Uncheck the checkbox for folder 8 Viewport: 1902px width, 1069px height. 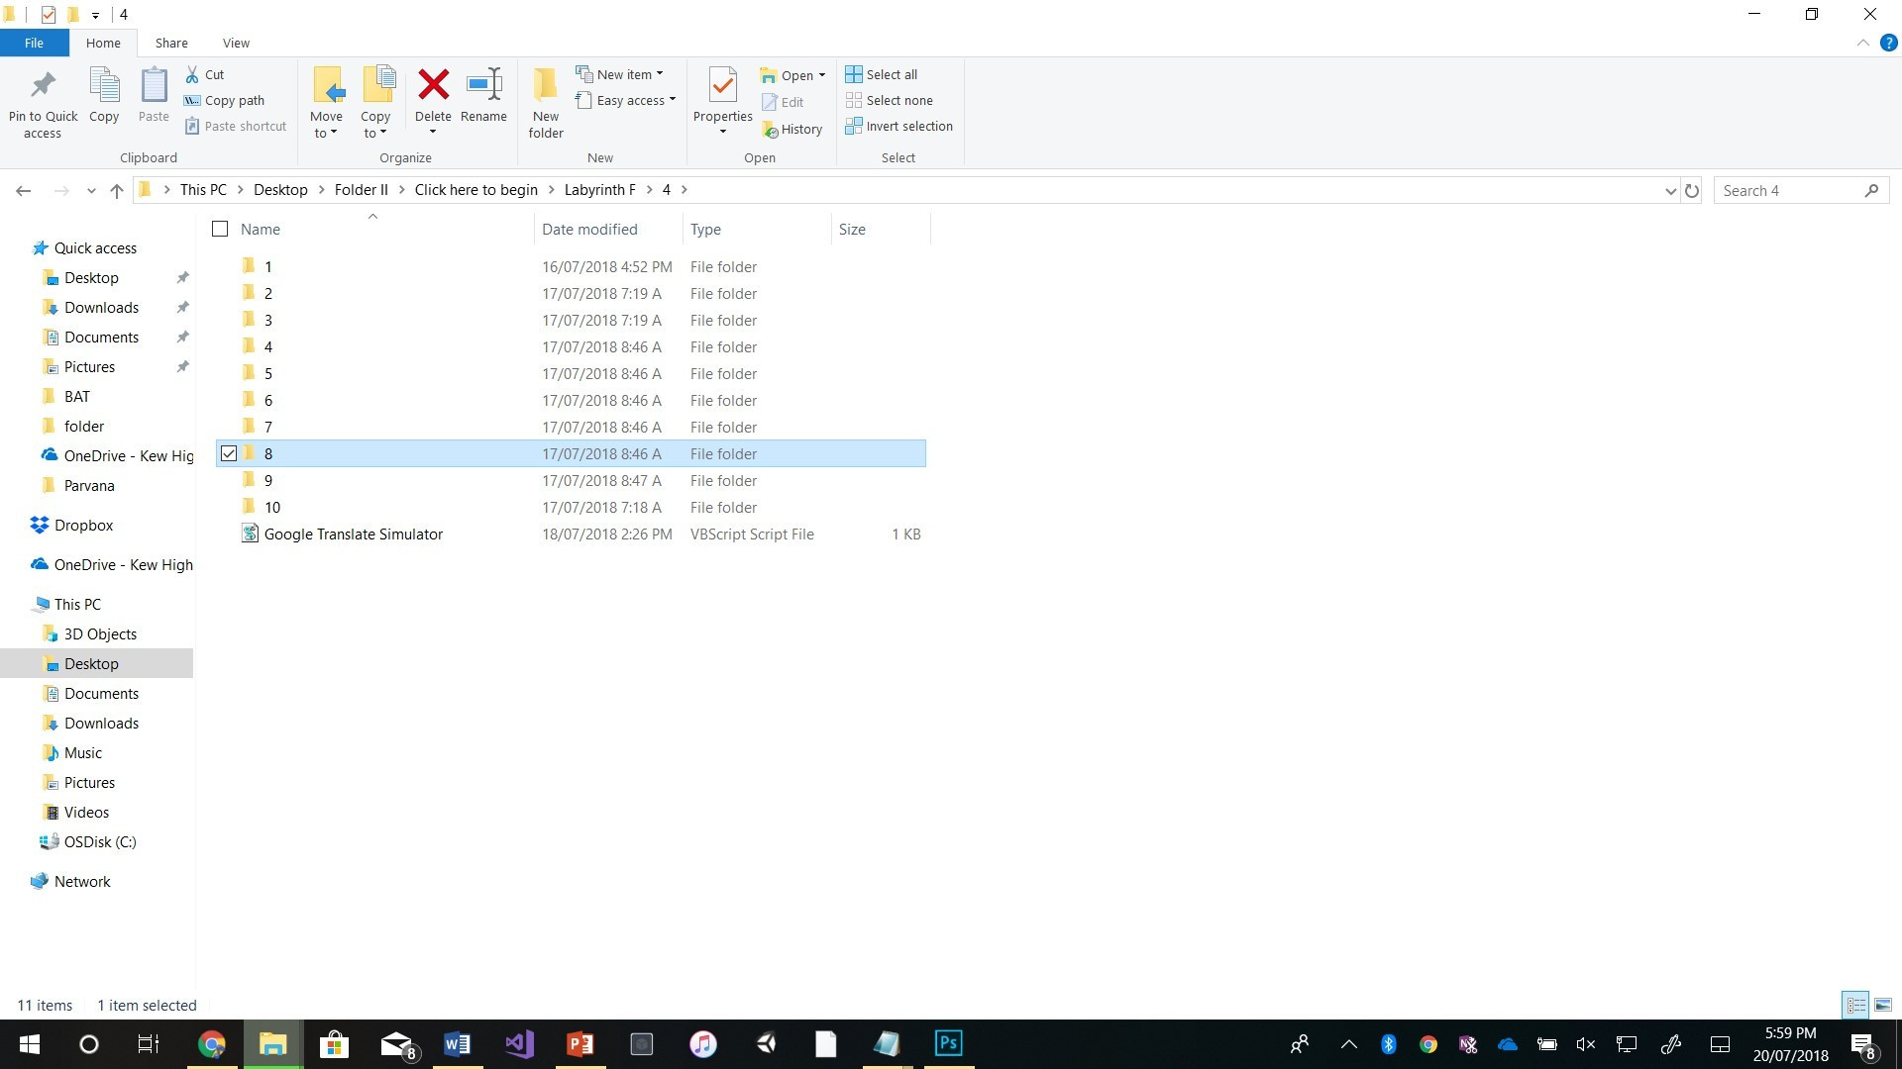[x=229, y=453]
